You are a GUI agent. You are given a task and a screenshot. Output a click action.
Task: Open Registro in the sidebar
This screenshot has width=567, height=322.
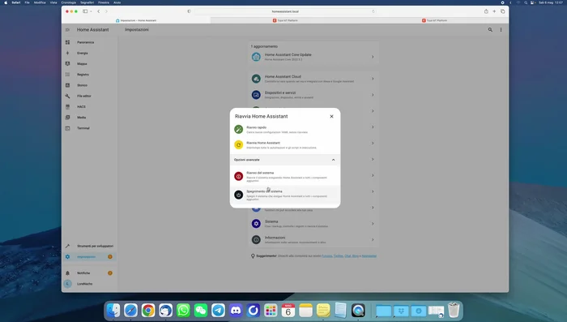coord(90,75)
